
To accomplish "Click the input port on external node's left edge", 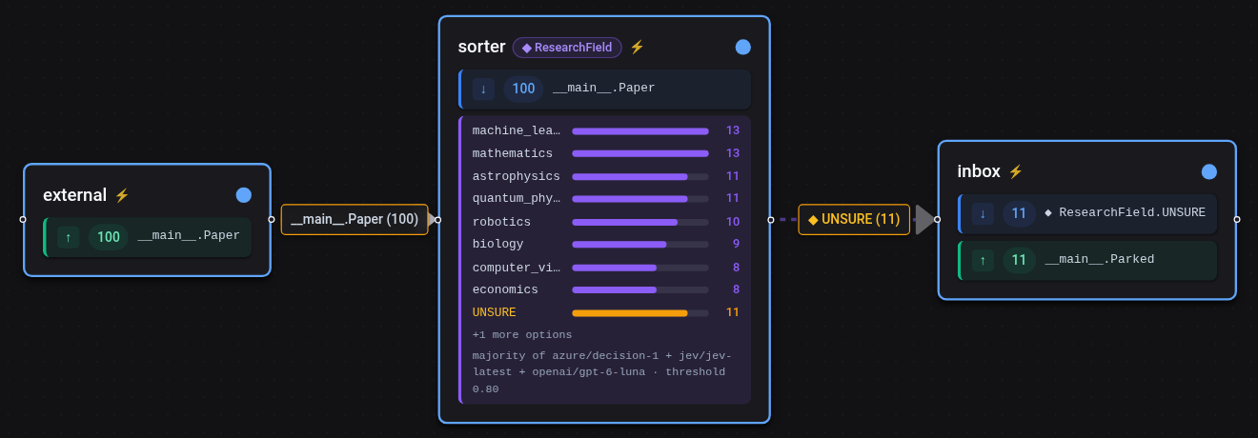I will [x=23, y=219].
